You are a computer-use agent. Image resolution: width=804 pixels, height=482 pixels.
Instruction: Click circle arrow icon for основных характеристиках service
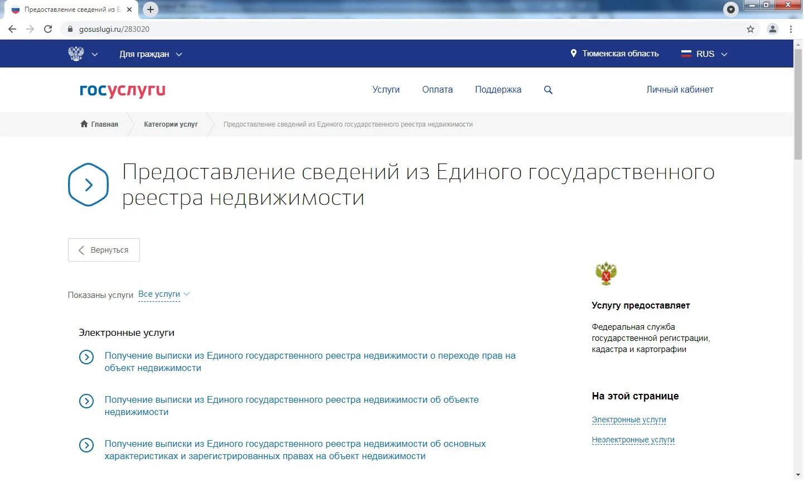point(86,445)
